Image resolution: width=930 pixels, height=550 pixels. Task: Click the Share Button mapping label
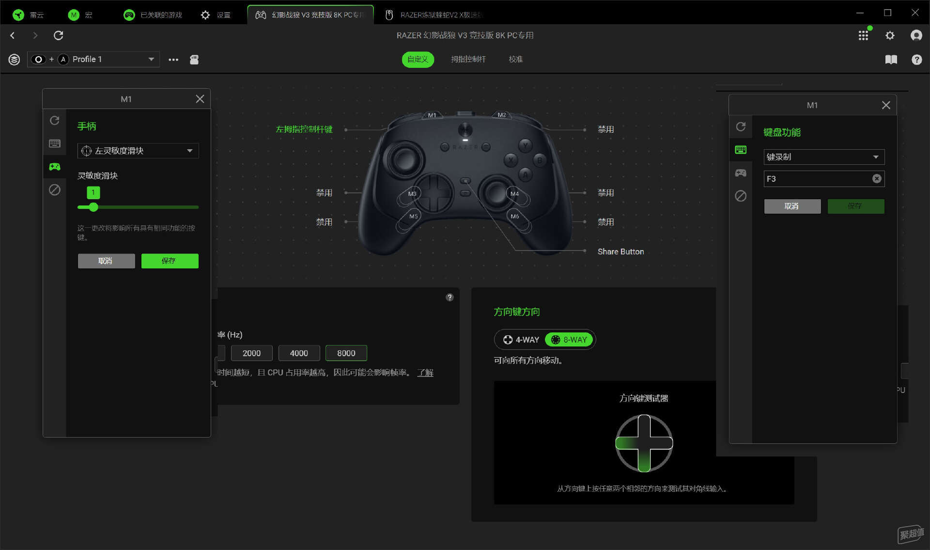click(x=620, y=251)
